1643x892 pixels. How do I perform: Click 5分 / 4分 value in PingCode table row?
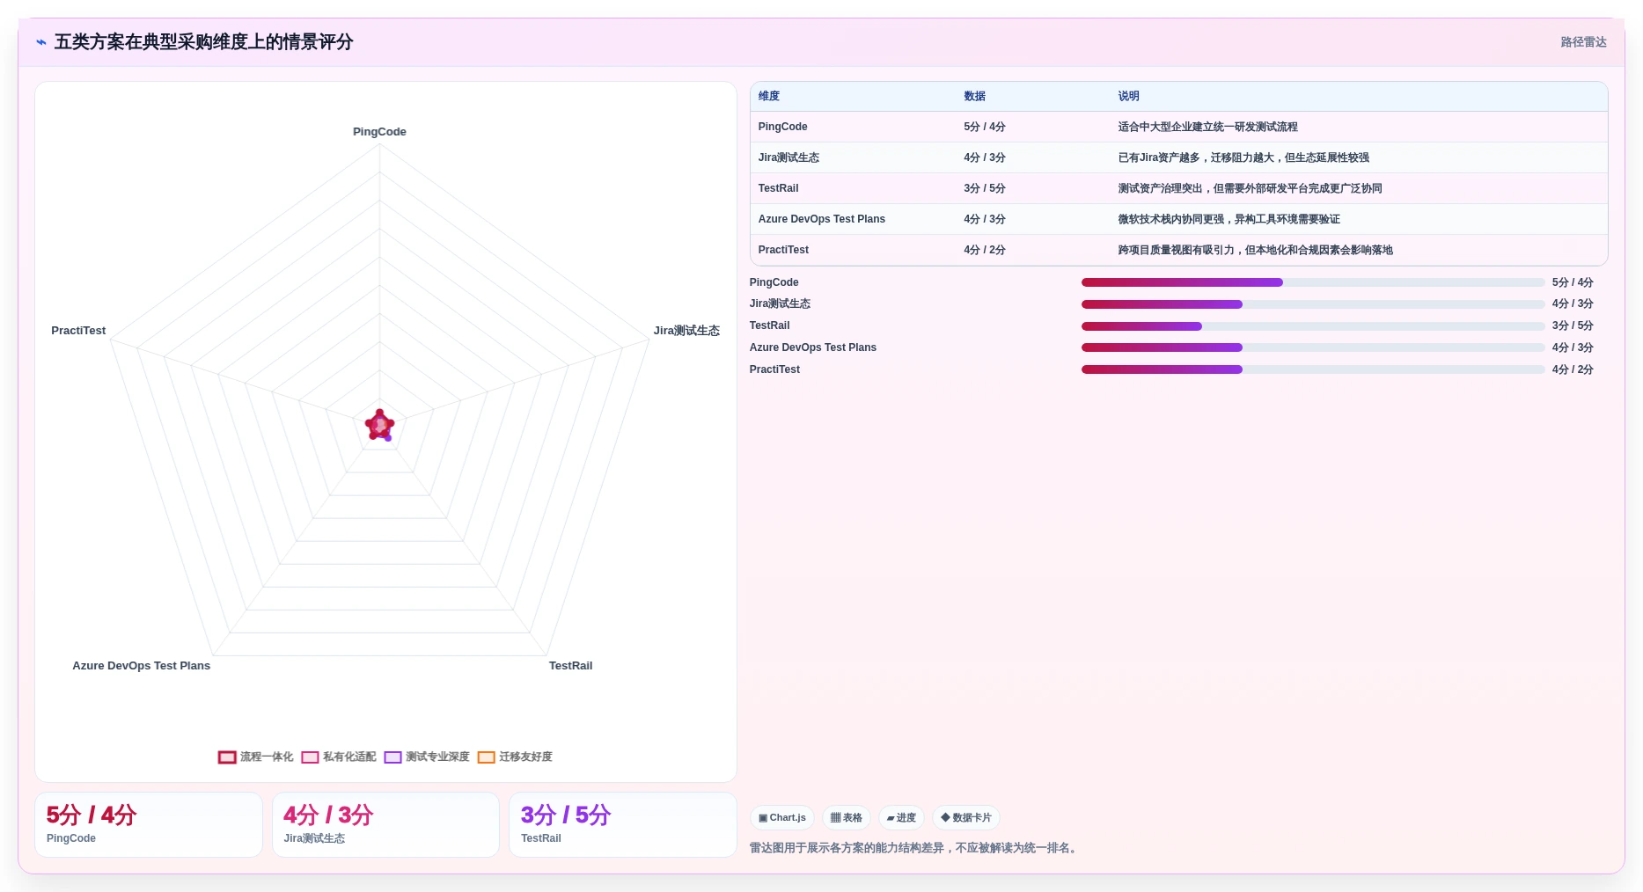pyautogui.click(x=984, y=127)
